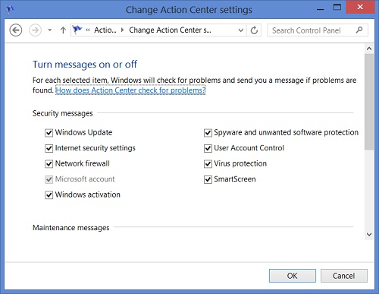Confirm changes with the OK button

click(x=293, y=276)
